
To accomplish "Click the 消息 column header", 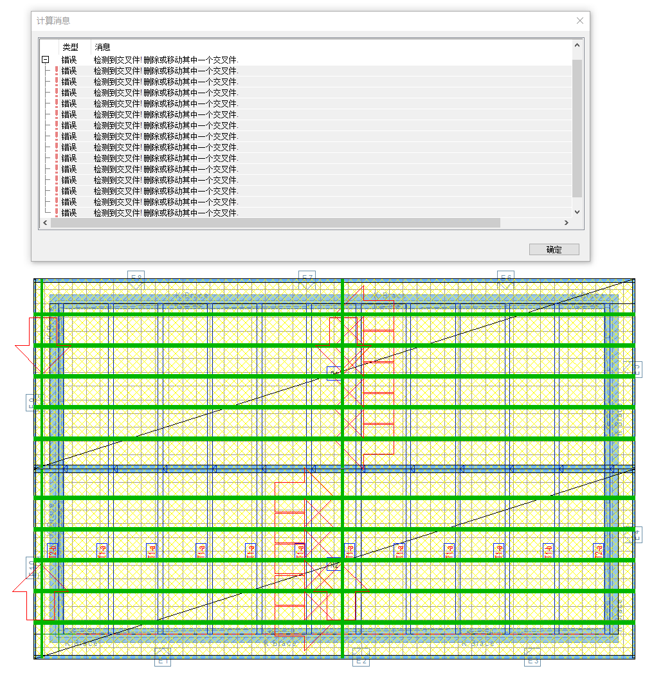I will click(x=103, y=47).
